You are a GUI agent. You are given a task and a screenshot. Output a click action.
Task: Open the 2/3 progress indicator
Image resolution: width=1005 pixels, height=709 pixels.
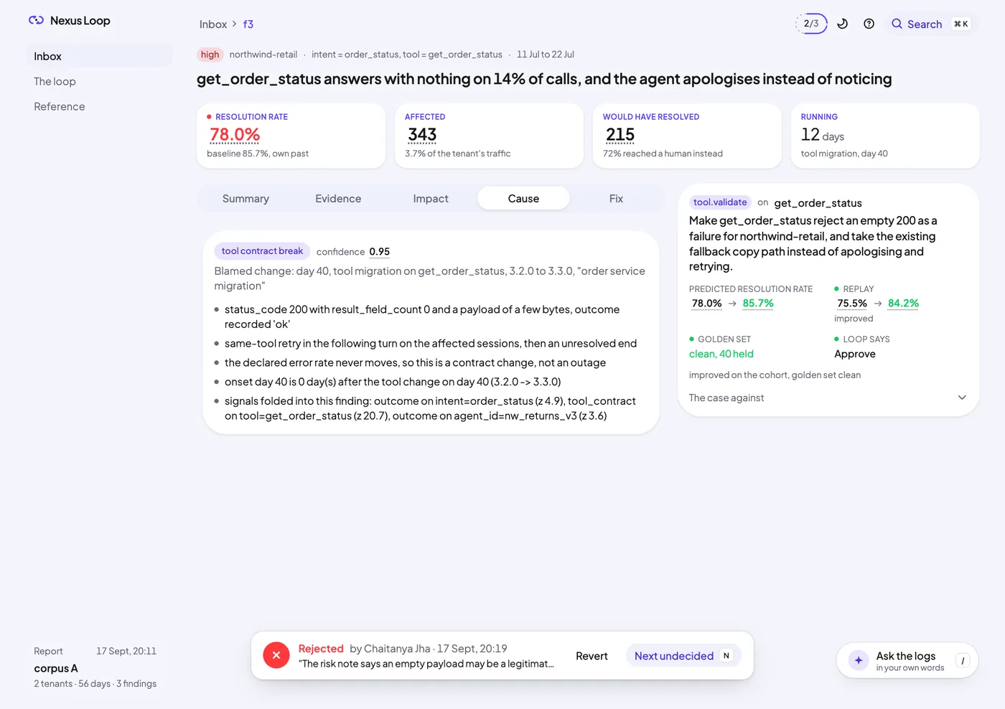click(811, 24)
